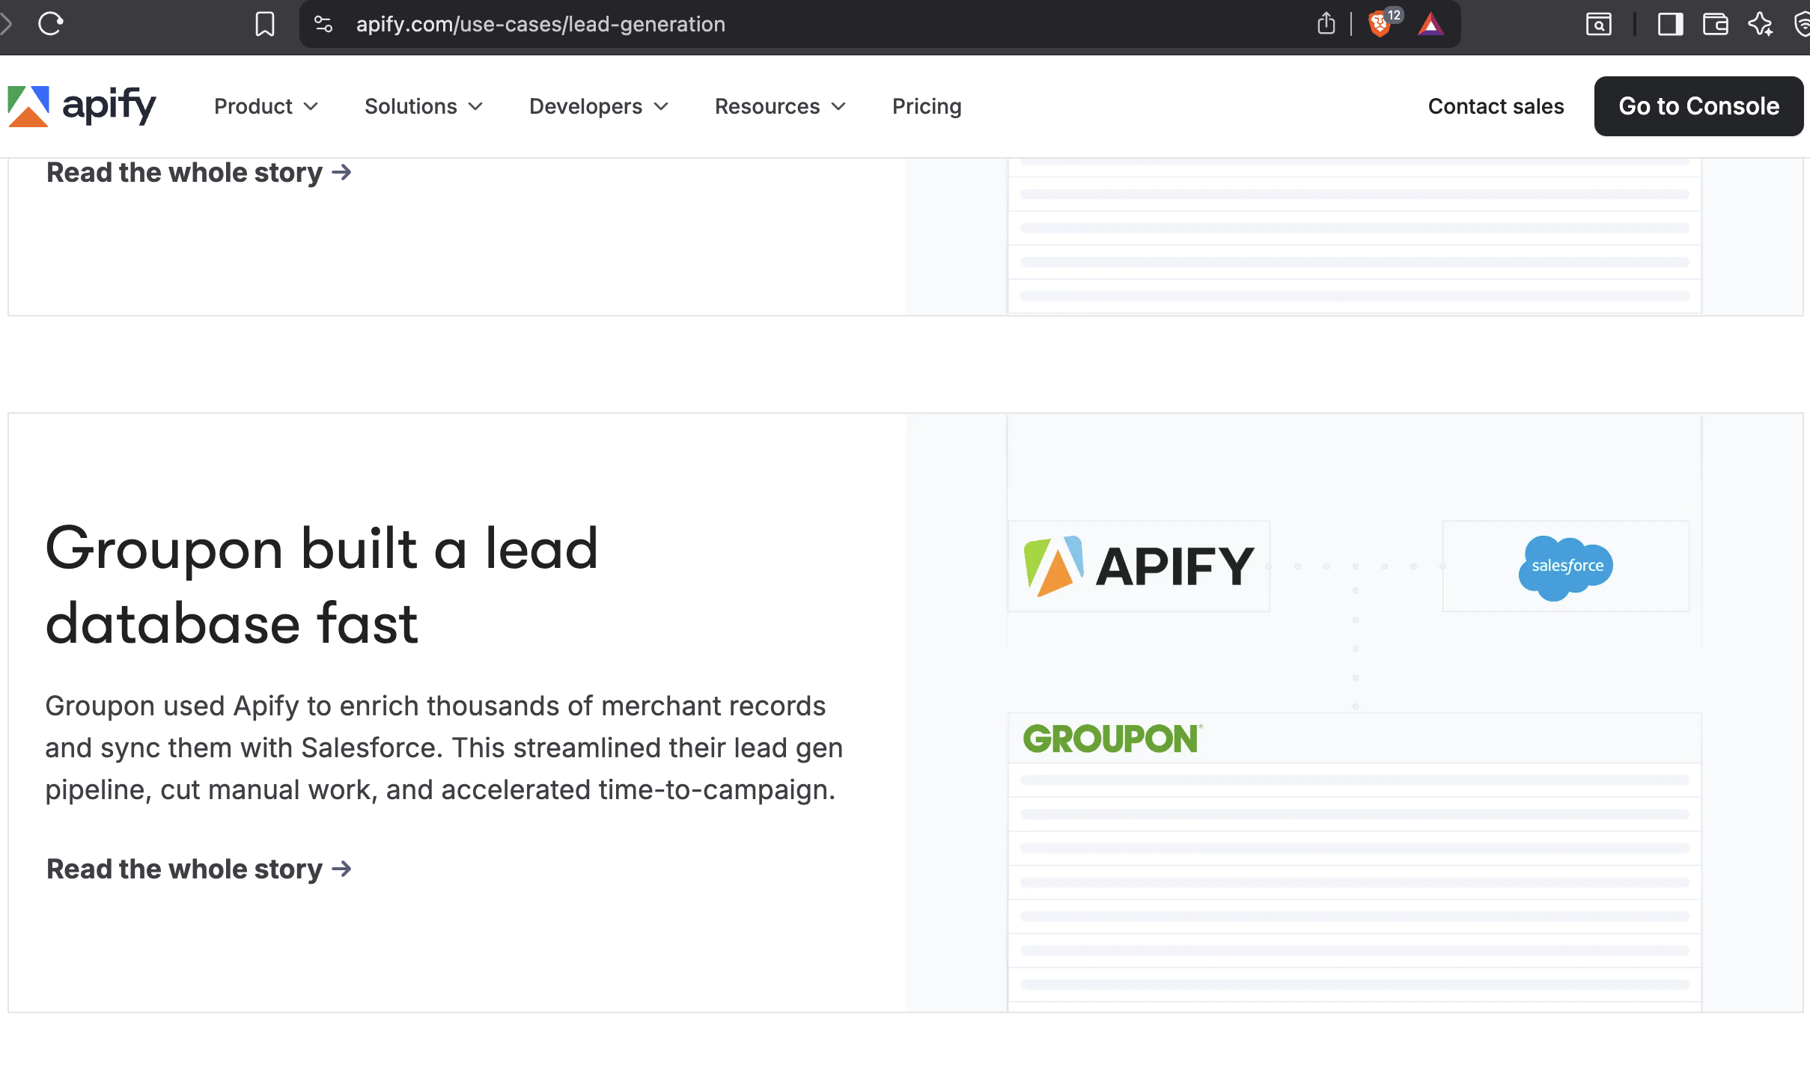The width and height of the screenshot is (1810, 1073).
Task: Click the heading Groupon built a lead database fast
Action: coord(322,585)
